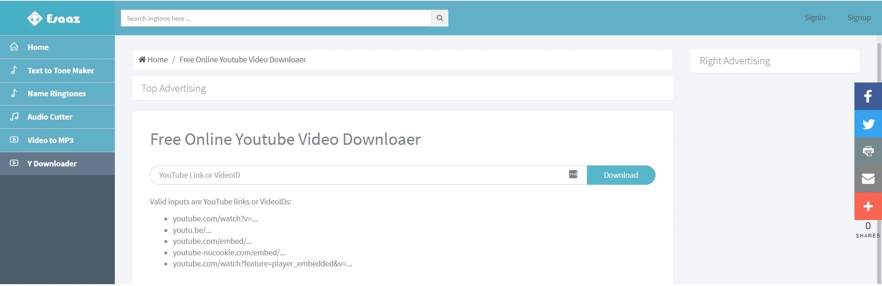Open the Signup link
Image resolution: width=882 pixels, height=286 pixels.
[x=859, y=17]
